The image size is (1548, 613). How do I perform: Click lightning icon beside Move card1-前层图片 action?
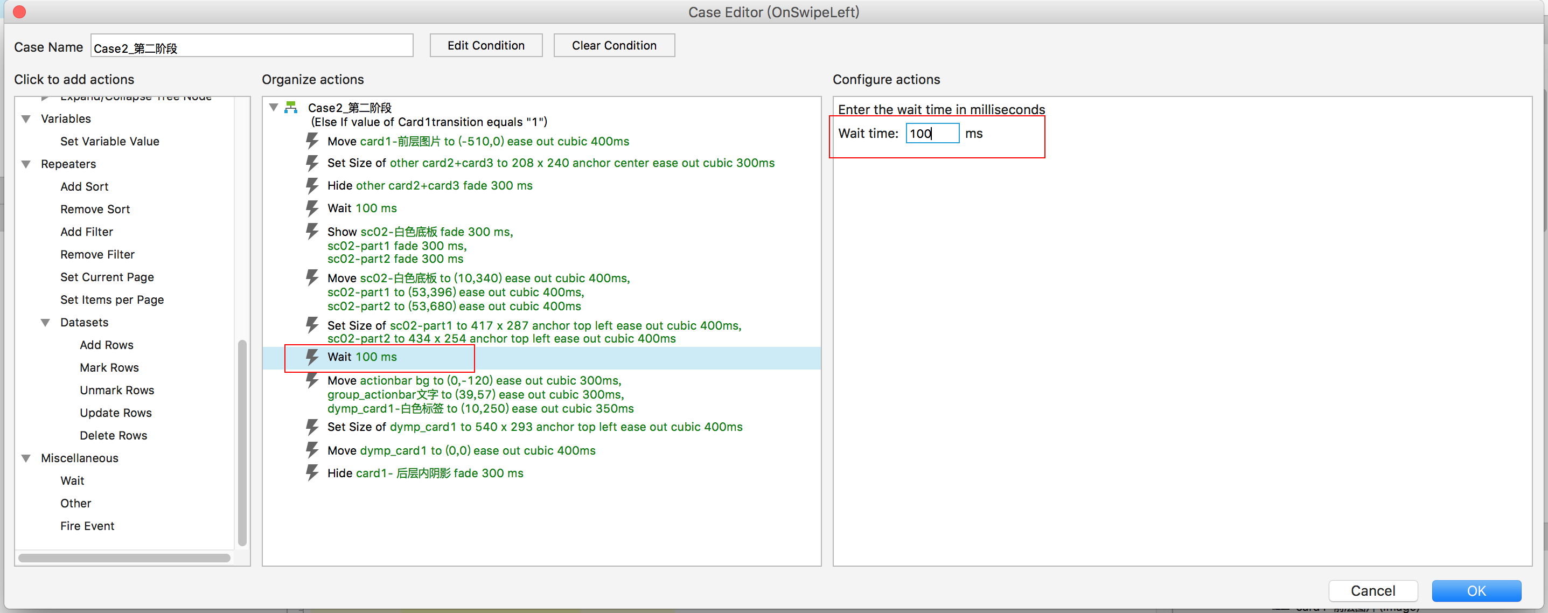pos(312,141)
